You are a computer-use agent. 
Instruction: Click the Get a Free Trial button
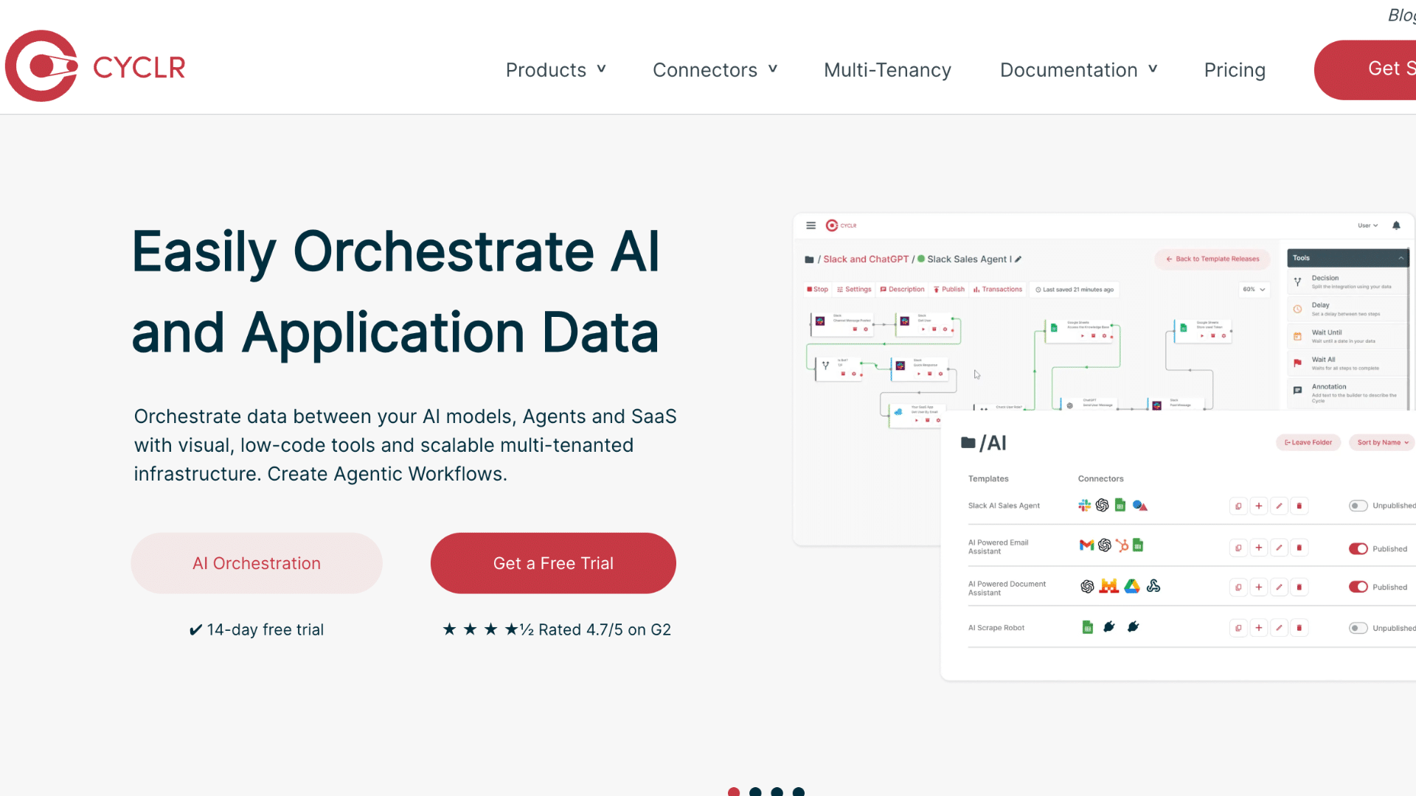[x=552, y=562]
